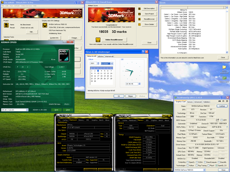Toggle the Vulkan checkbox in GPU-Z
Image resolution: width=230 pixels, height=172 pixels.
tap(188, 166)
